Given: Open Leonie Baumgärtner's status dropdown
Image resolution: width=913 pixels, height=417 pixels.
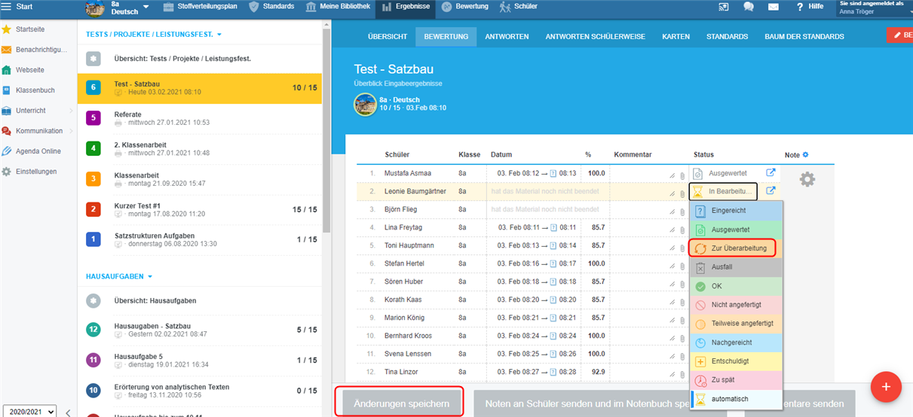Looking at the screenshot, I should [x=723, y=191].
